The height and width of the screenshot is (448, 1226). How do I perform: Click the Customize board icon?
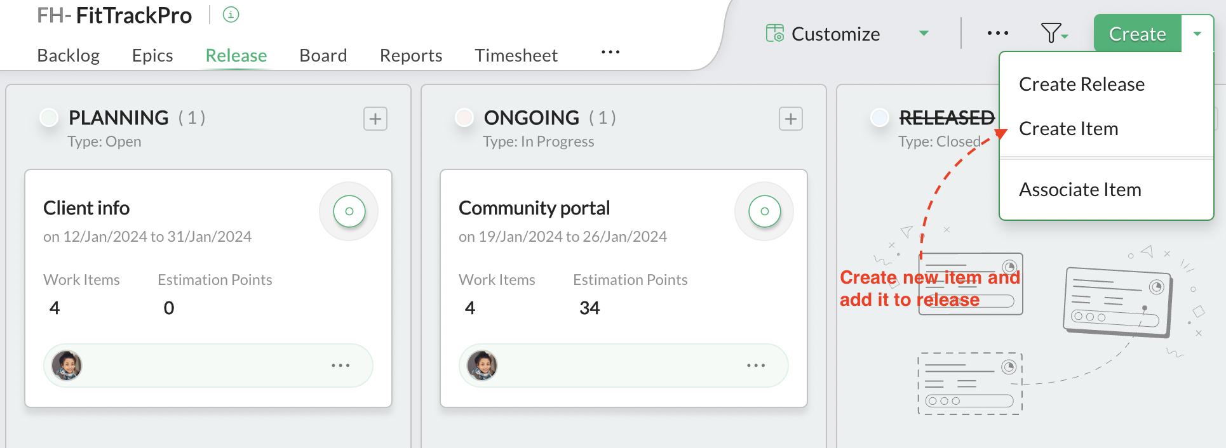point(774,33)
